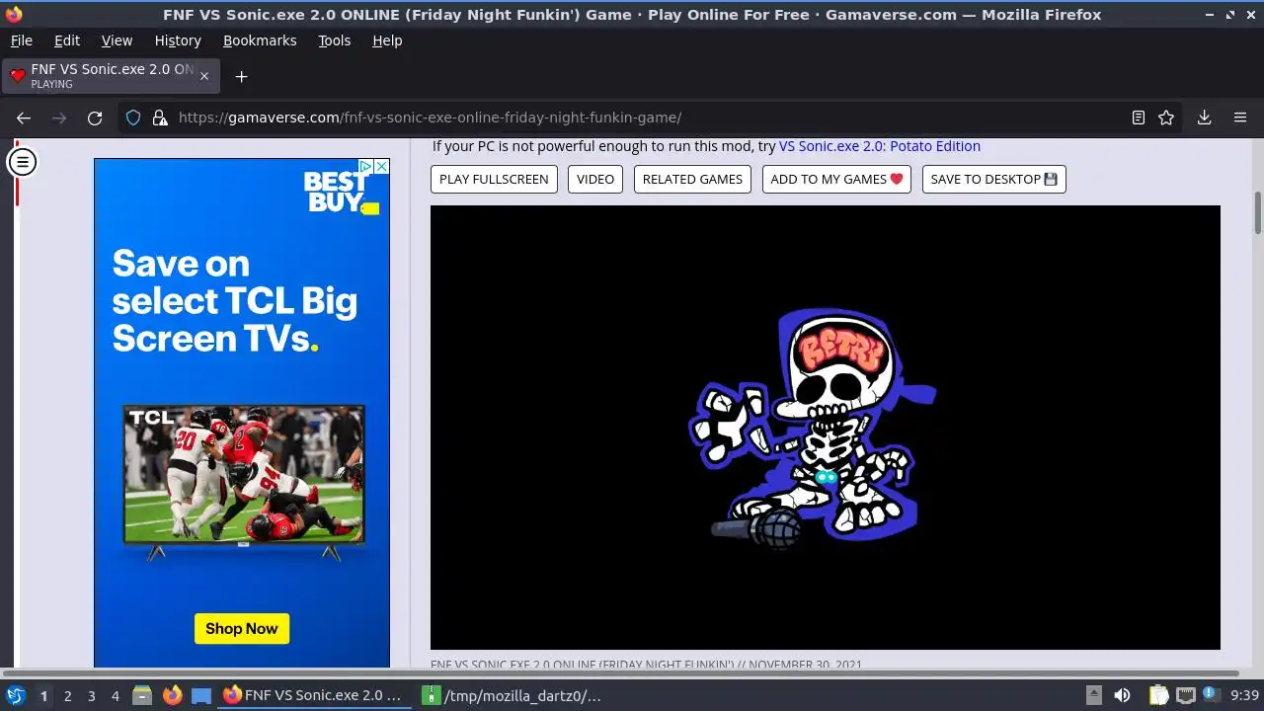Open Firefox application hamburger menu
This screenshot has height=711, width=1264.
click(1240, 118)
